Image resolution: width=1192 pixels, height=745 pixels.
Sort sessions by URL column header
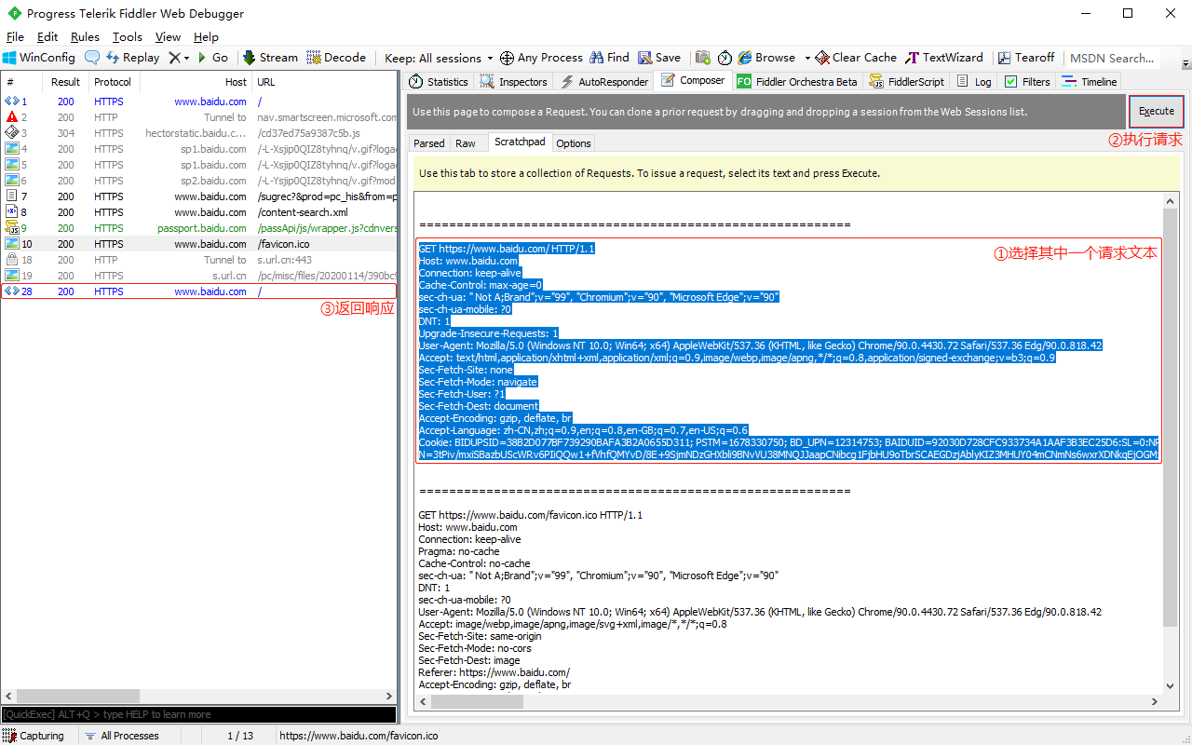click(325, 82)
